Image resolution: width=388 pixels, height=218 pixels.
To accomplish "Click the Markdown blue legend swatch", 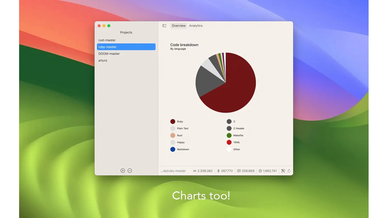I will tap(173, 149).
